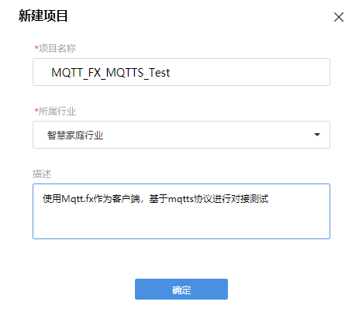Place cursor after the word Test in project name
The width and height of the screenshot is (359, 312).
[x=171, y=73]
